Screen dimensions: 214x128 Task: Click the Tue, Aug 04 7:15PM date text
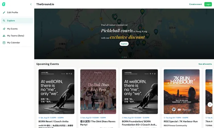pyautogui.click(x=177, y=118)
